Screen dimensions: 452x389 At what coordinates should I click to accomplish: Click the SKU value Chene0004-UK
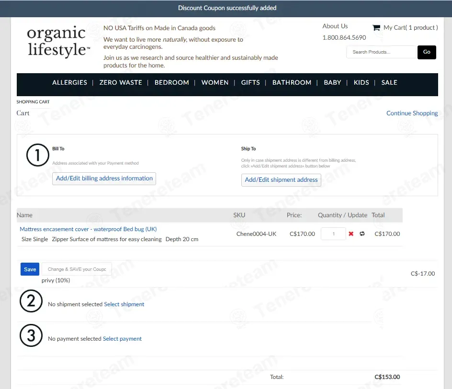[x=256, y=234]
